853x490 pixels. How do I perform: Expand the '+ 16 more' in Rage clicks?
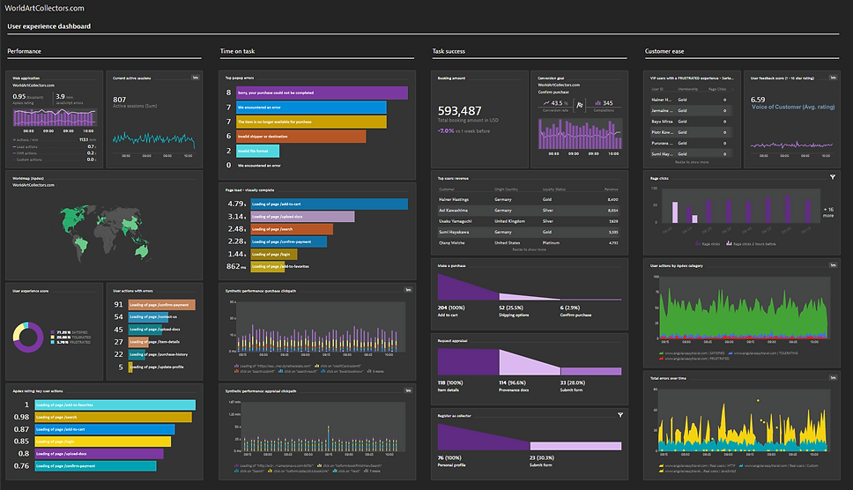[828, 212]
